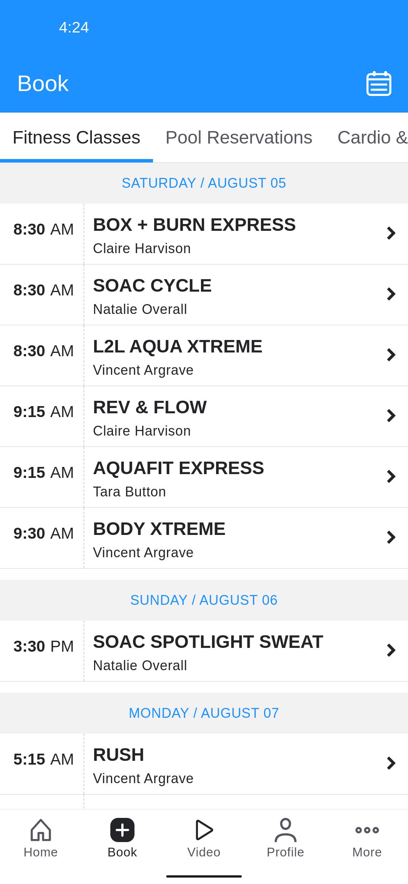Switch to the Pool Reservations tab

click(x=239, y=138)
